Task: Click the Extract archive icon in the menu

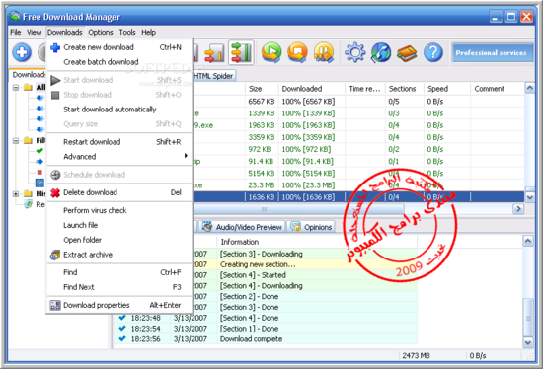Action: click(x=55, y=255)
